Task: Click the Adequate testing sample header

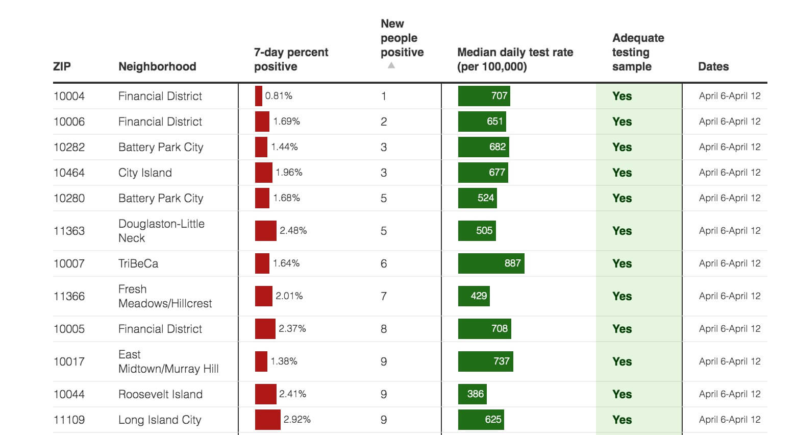Action: pyautogui.click(x=638, y=52)
